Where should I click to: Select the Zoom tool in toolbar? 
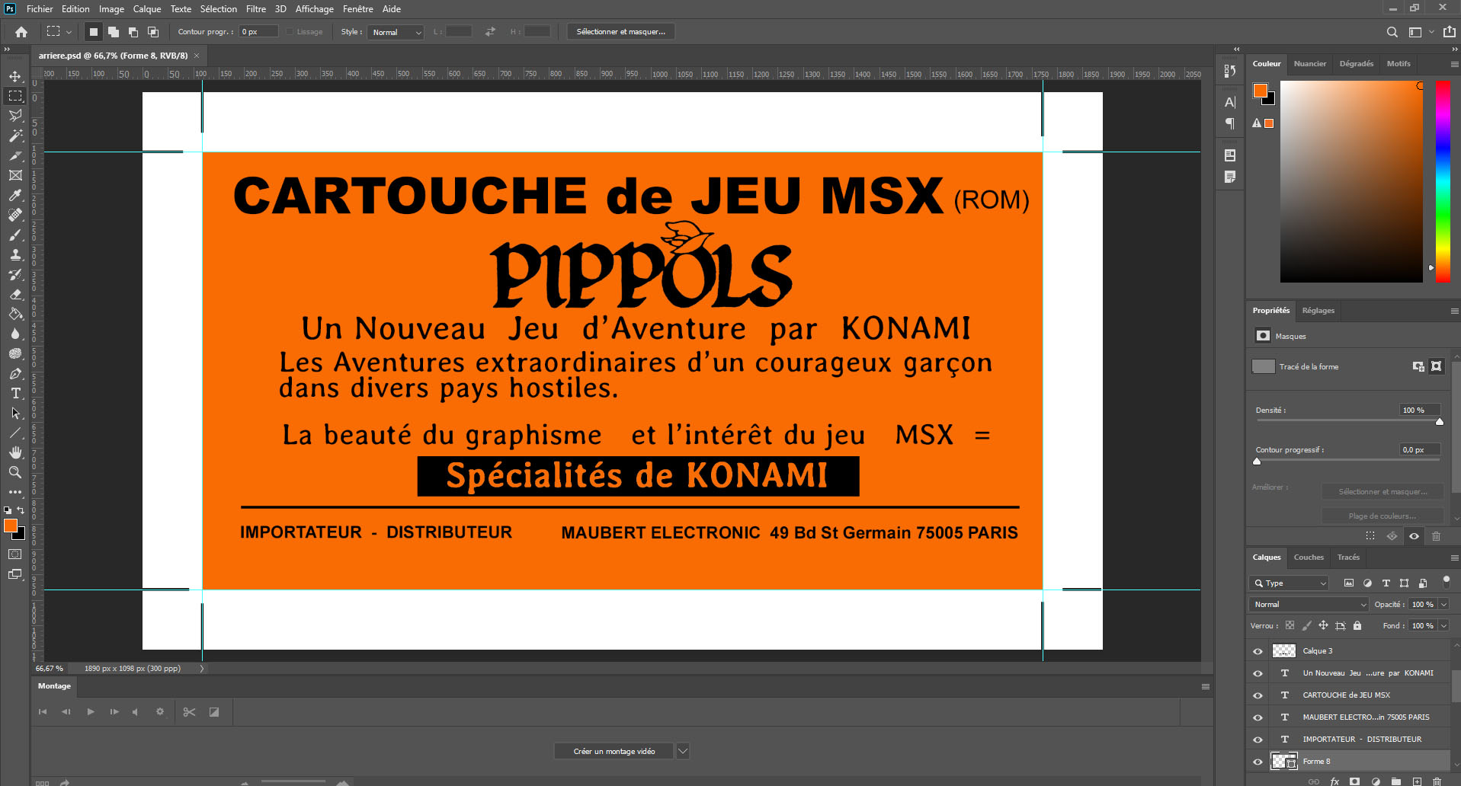tap(15, 472)
